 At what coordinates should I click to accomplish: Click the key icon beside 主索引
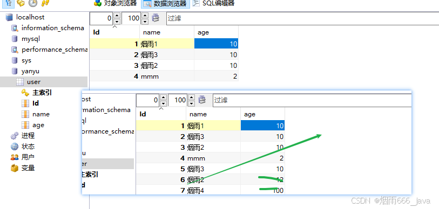coord(25,93)
